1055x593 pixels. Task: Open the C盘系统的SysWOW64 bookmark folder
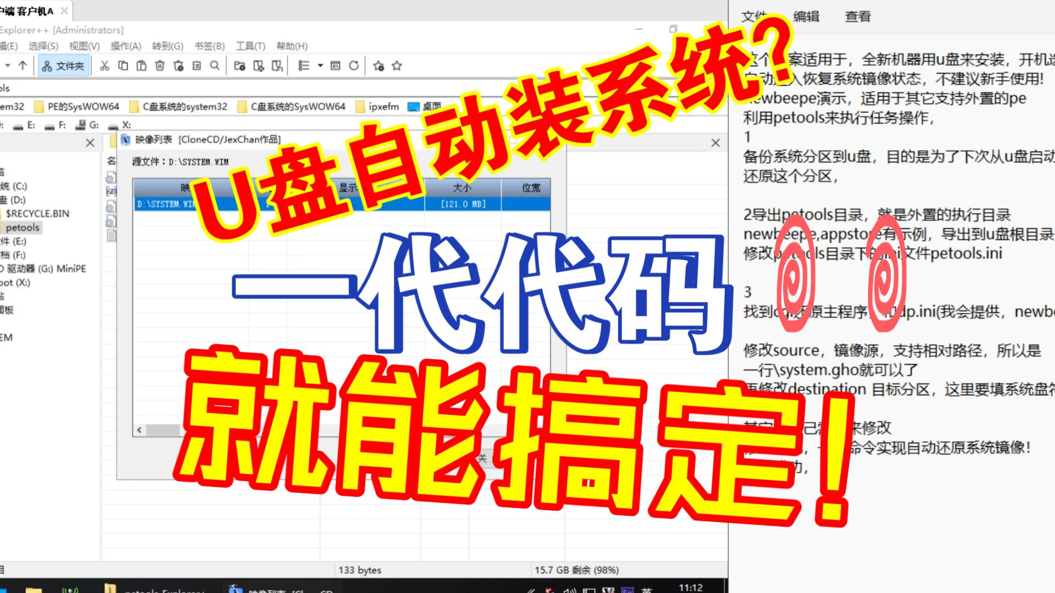(292, 107)
